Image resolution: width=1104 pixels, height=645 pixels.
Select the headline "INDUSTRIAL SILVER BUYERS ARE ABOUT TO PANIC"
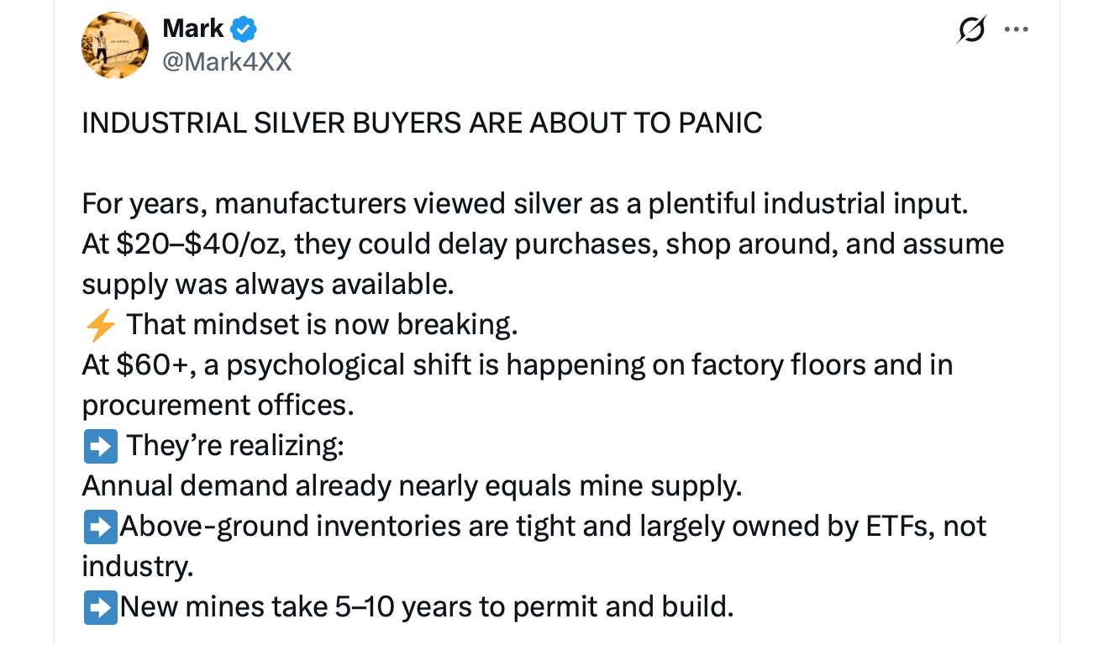(422, 123)
